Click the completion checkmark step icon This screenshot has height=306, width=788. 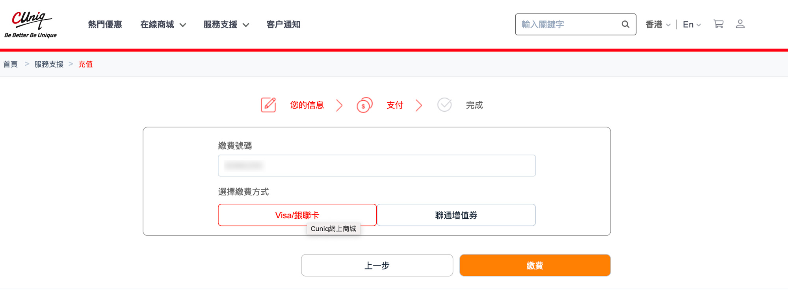coord(444,105)
